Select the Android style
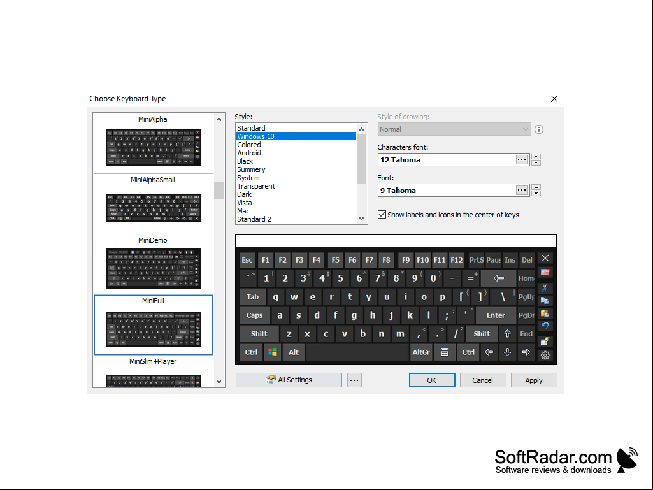This screenshot has height=490, width=653. point(296,153)
